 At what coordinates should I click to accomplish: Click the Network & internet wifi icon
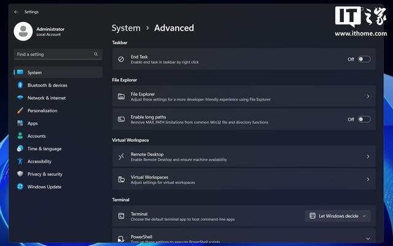(x=20, y=98)
